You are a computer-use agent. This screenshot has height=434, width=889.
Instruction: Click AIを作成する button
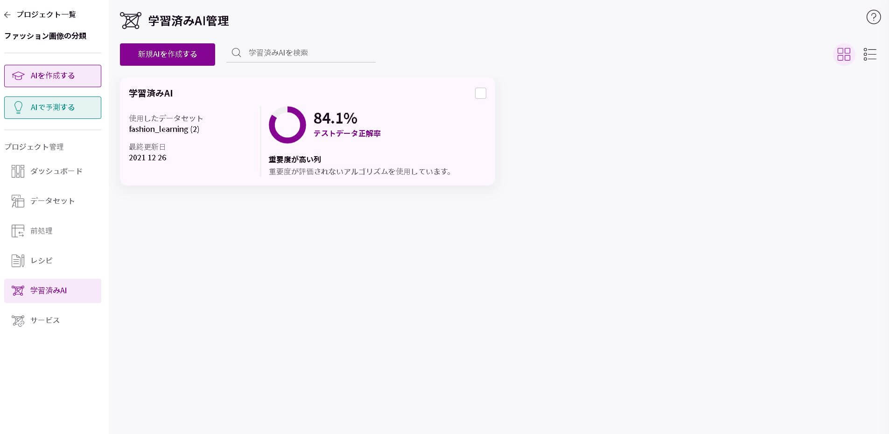point(53,76)
